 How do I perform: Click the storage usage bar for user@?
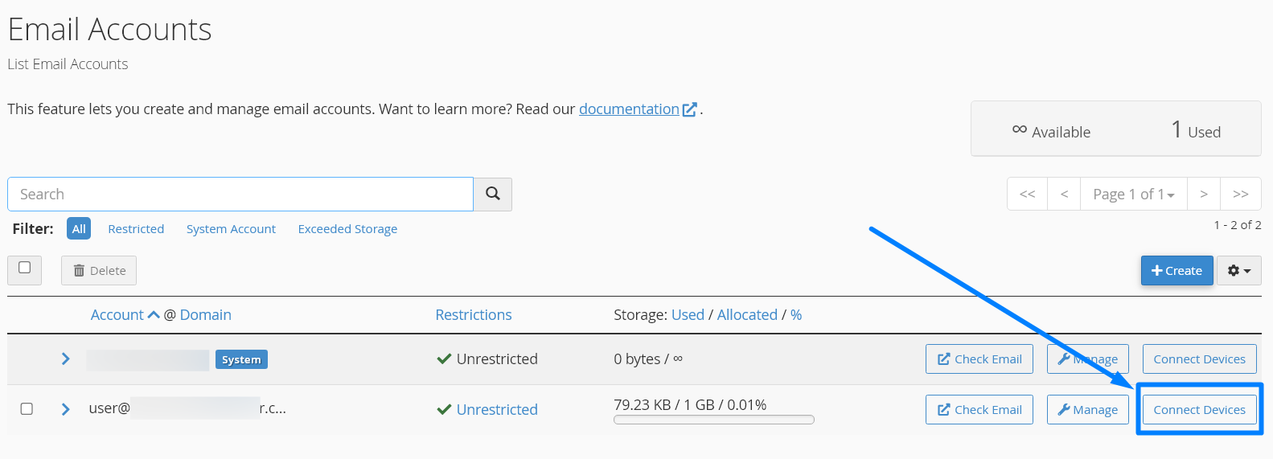click(x=714, y=420)
